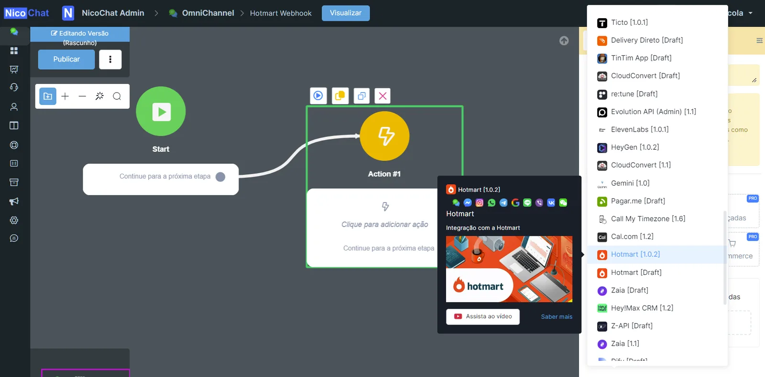The image size is (765, 377).
Task: Open the lifebuoy help sidebar icon
Action: point(14,145)
